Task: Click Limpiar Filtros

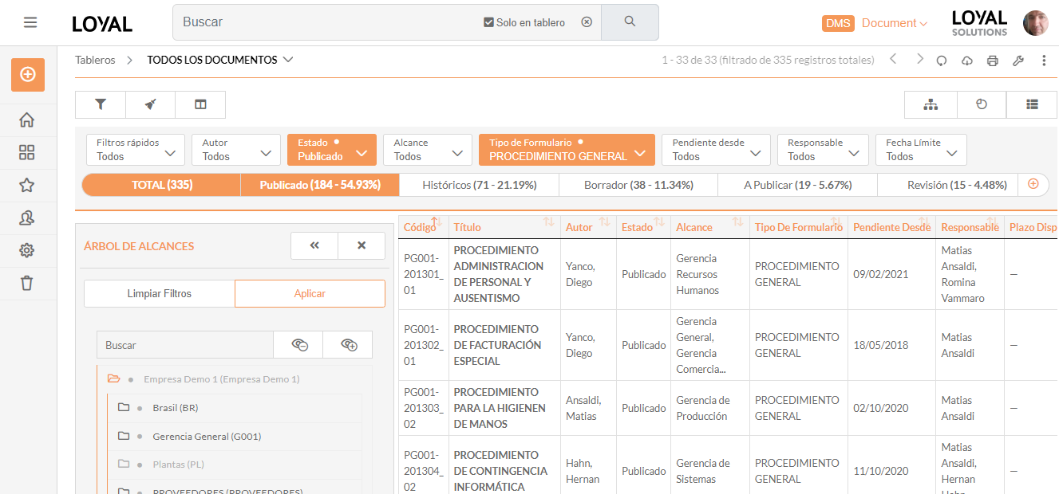Action: click(158, 293)
